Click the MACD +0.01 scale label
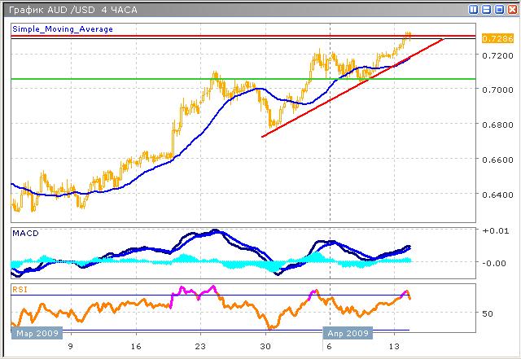Screen dimensions: 521x359 493,232
